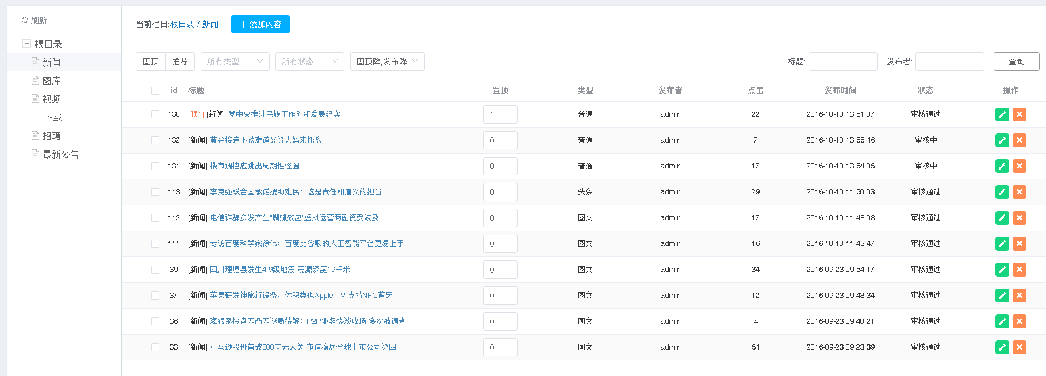Check the box for row id 113
The image size is (1046, 376).
[x=155, y=192]
